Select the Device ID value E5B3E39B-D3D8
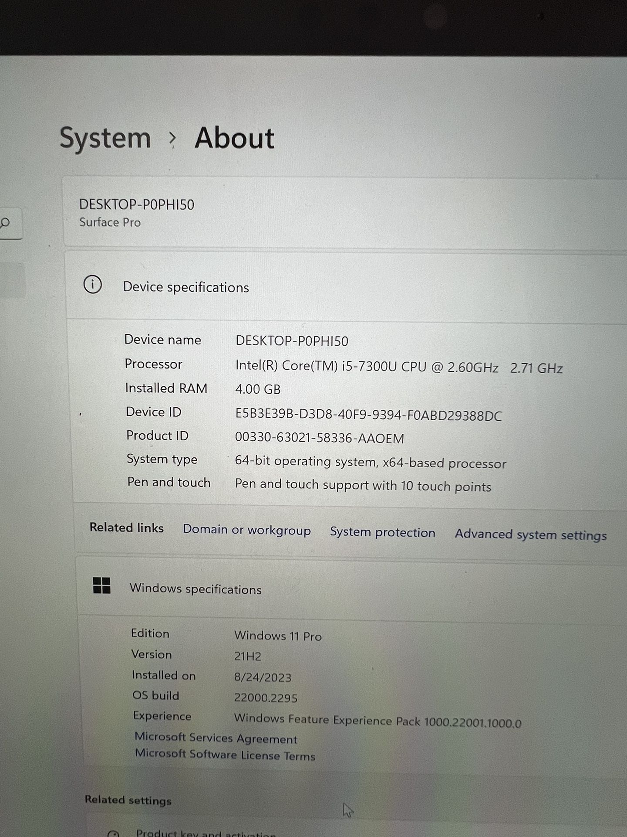The width and height of the screenshot is (627, 837). point(368,415)
